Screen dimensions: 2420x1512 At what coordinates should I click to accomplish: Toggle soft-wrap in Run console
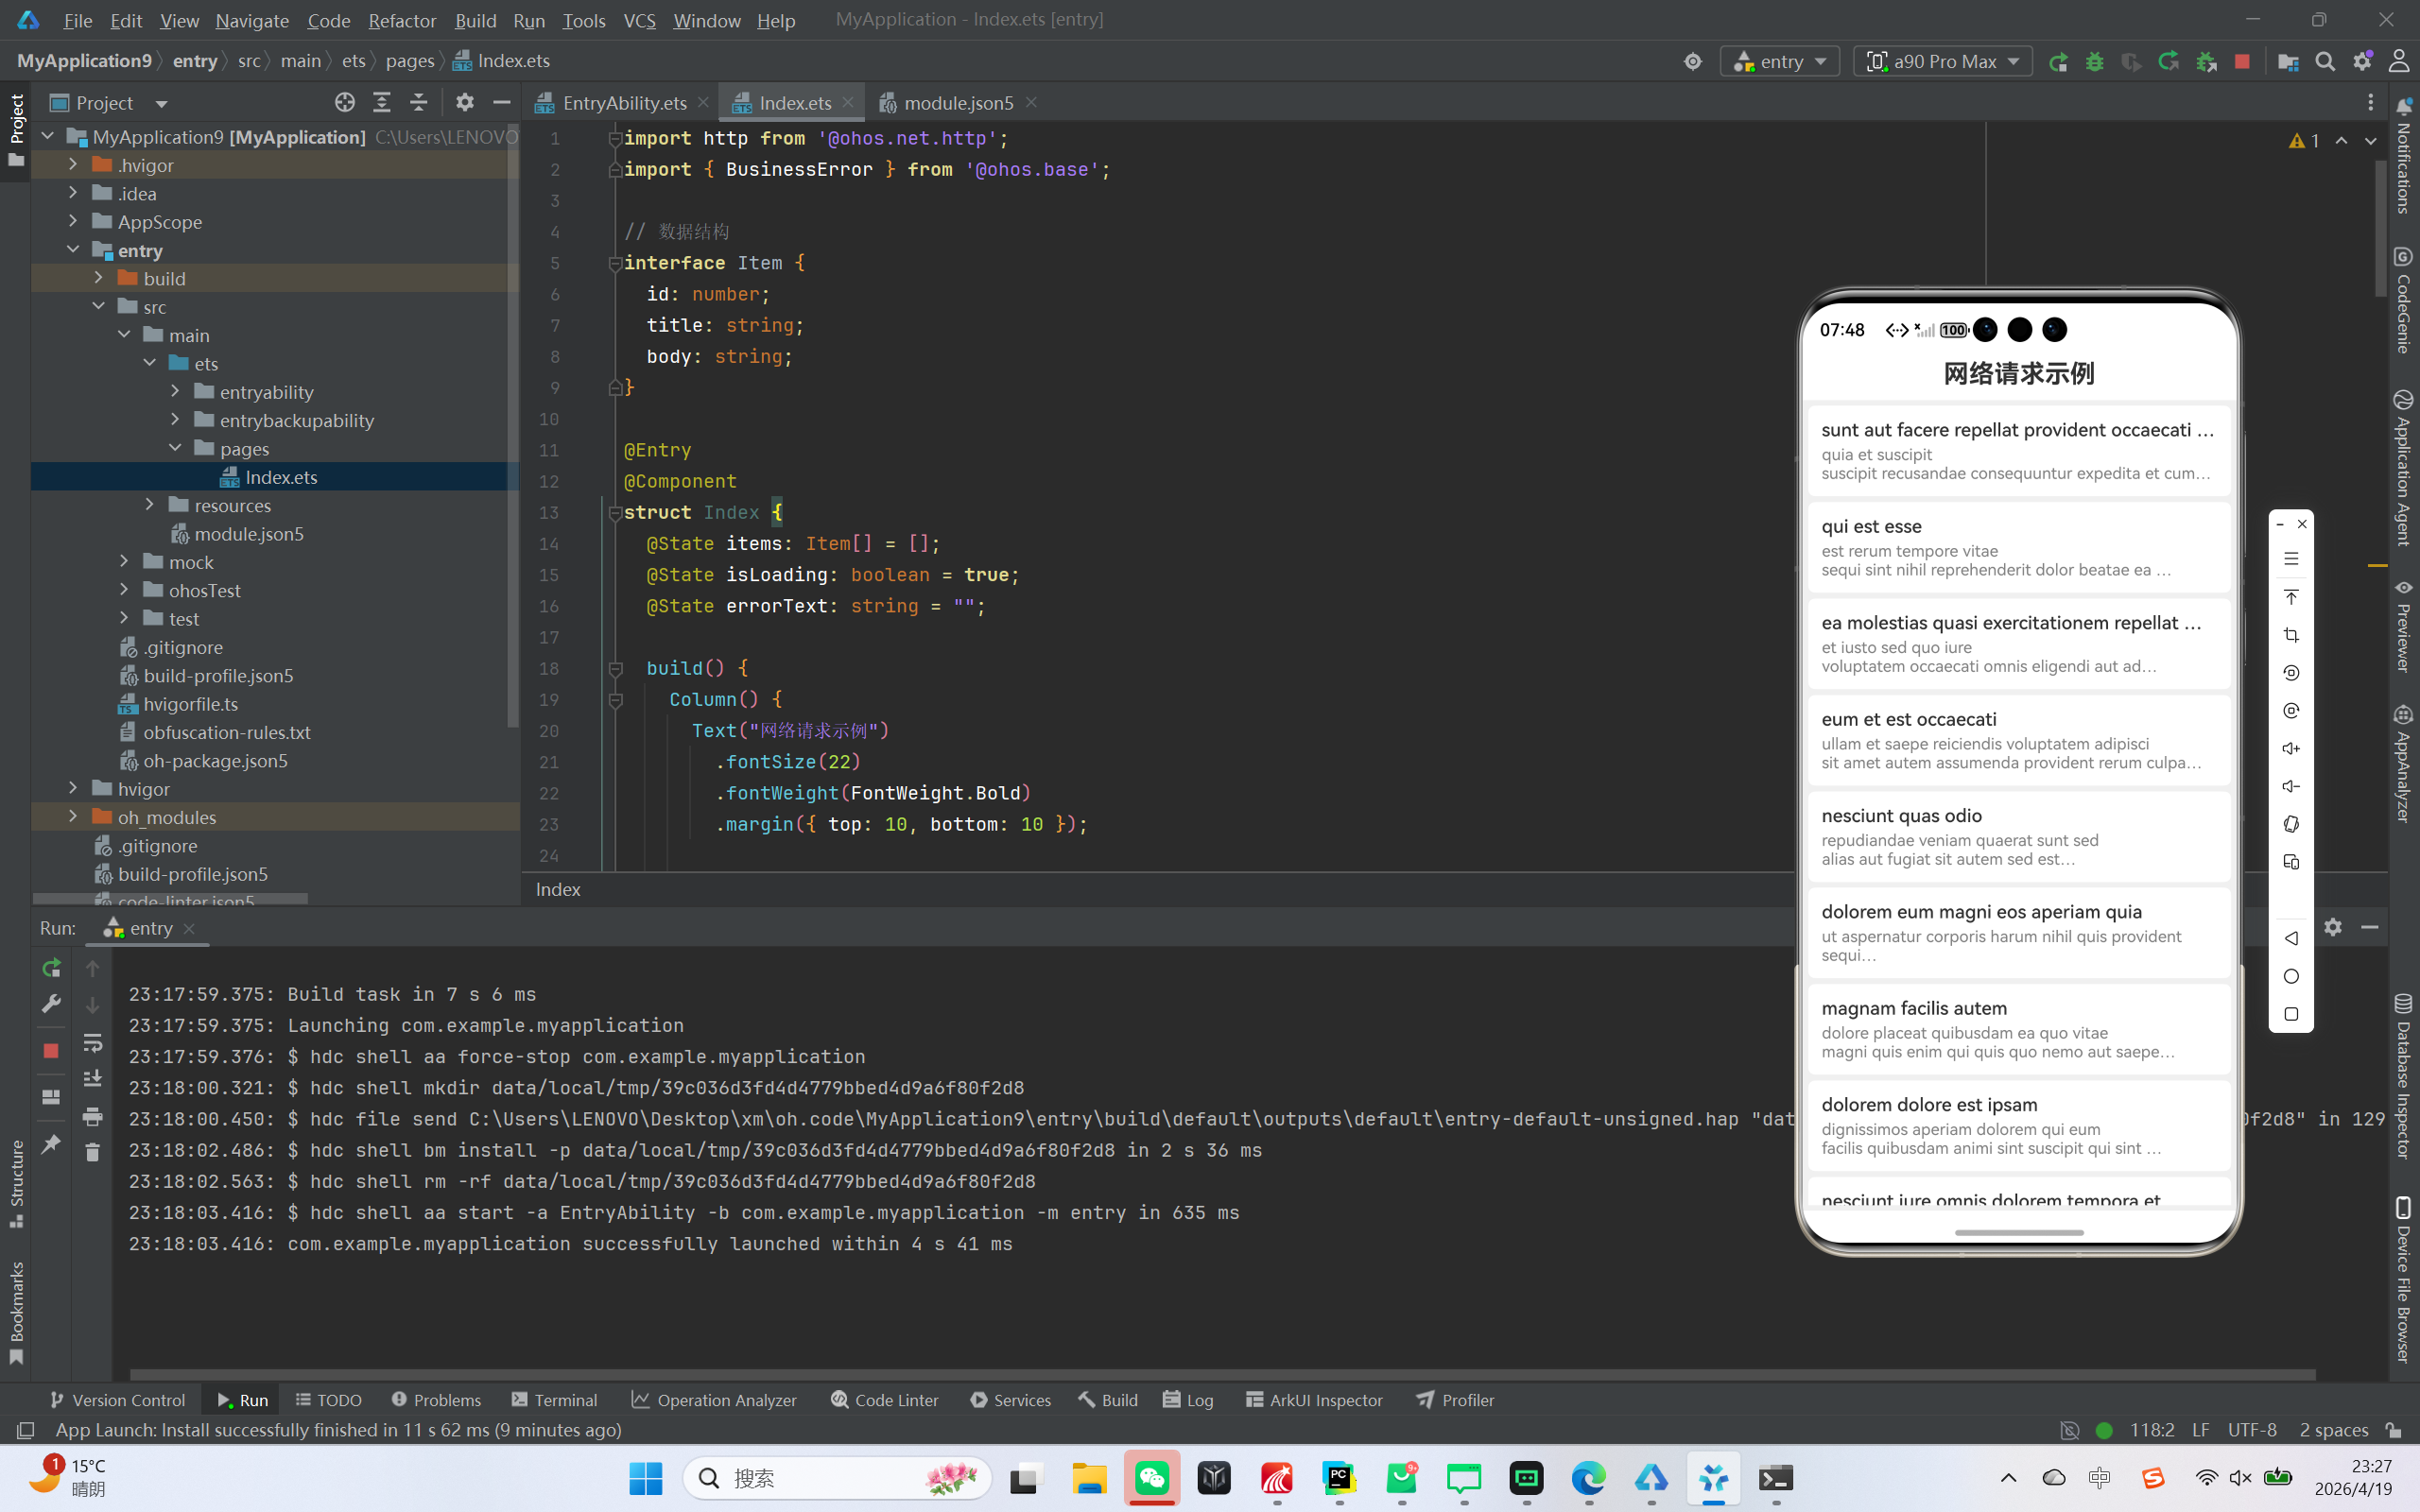92,1043
